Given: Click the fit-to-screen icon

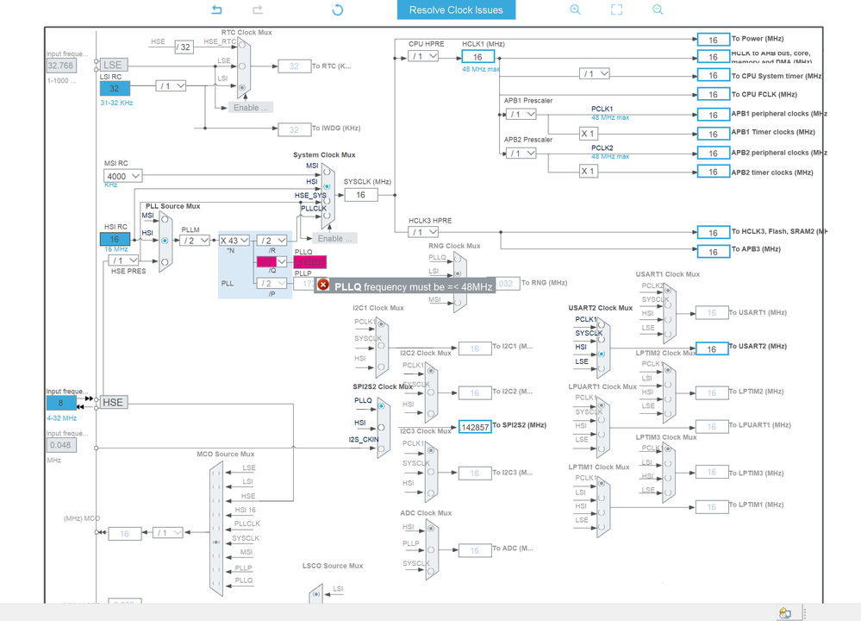Looking at the screenshot, I should point(616,9).
